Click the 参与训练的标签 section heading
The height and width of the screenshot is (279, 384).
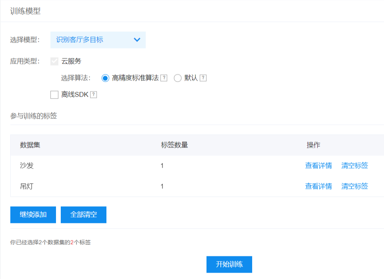(33, 116)
